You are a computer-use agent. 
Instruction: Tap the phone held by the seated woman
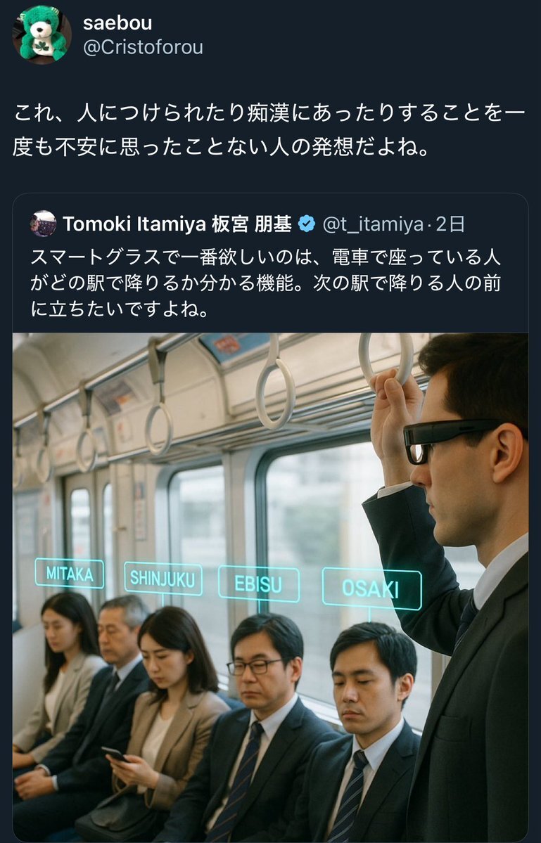tap(115, 754)
